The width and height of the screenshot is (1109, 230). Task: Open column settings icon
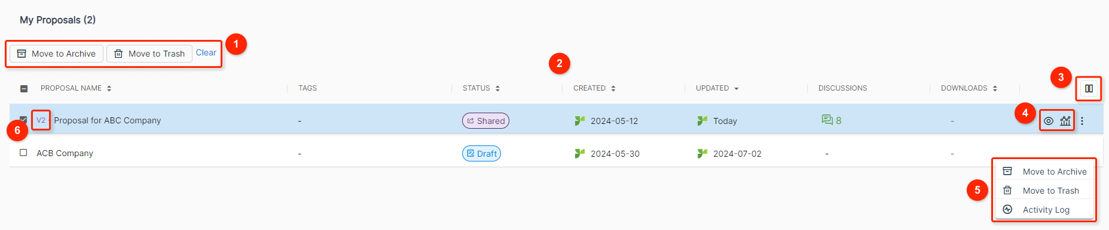[x=1089, y=89]
